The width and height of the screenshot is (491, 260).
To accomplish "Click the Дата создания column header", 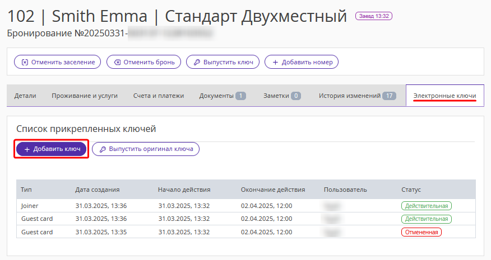I will [x=98, y=190].
